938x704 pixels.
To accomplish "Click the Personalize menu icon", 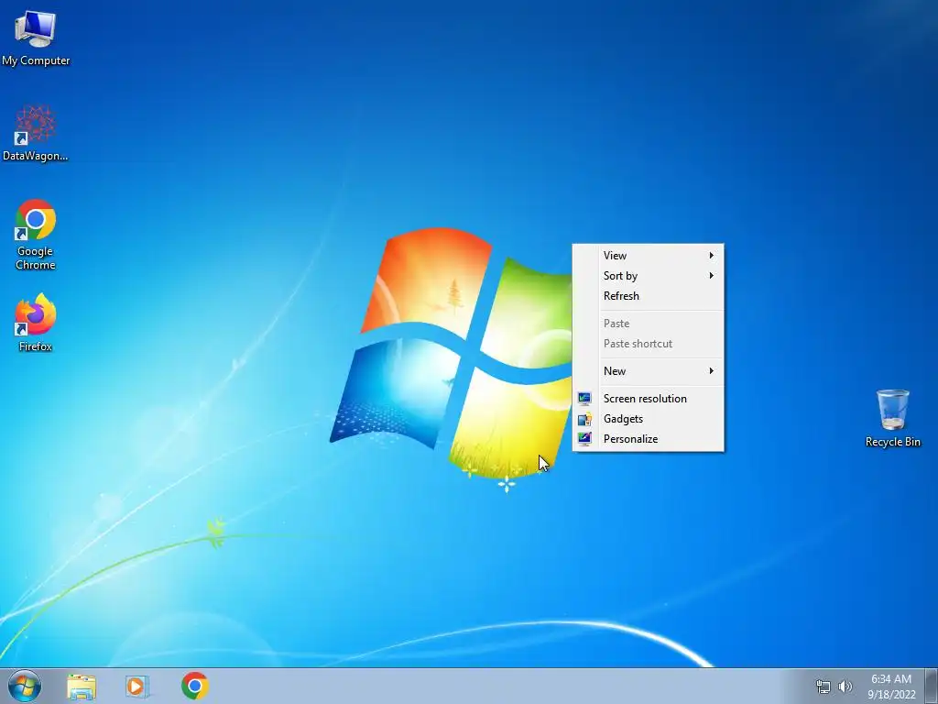I will click(584, 439).
